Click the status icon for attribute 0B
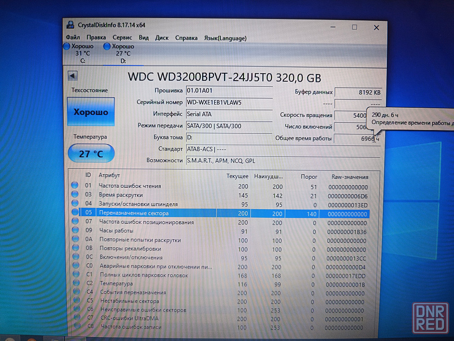Viewport: 454px width, 341px height. pyautogui.click(x=76, y=248)
